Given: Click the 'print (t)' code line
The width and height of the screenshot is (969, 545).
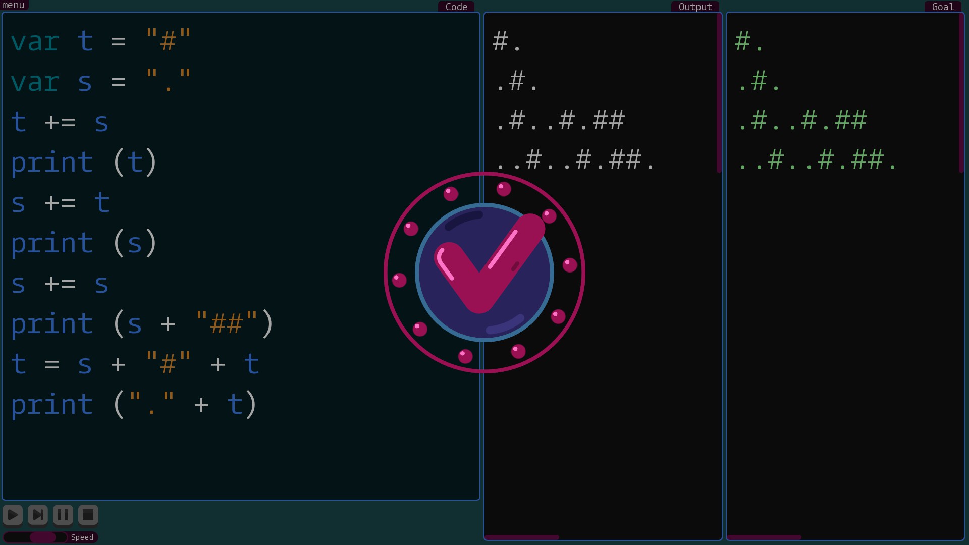Looking at the screenshot, I should (84, 162).
